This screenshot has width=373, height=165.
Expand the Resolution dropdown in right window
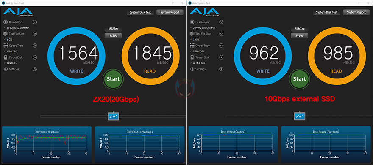click(x=221, y=22)
